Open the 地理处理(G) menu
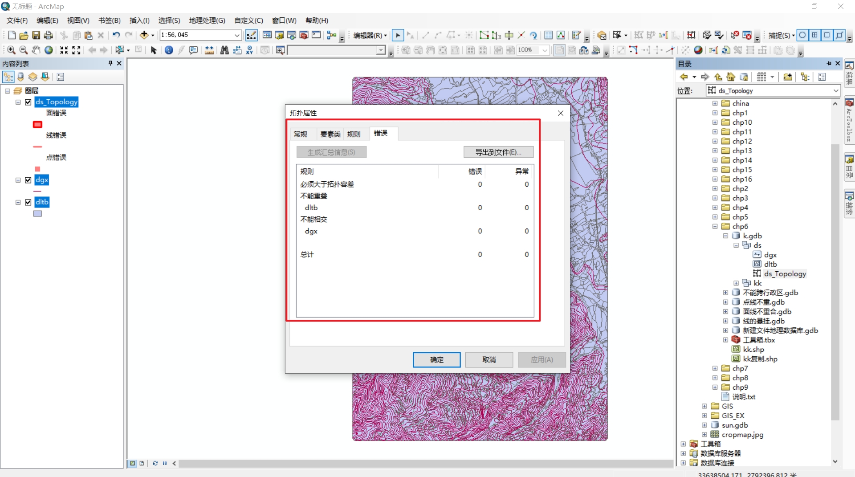The height and width of the screenshot is (477, 855). tap(206, 20)
